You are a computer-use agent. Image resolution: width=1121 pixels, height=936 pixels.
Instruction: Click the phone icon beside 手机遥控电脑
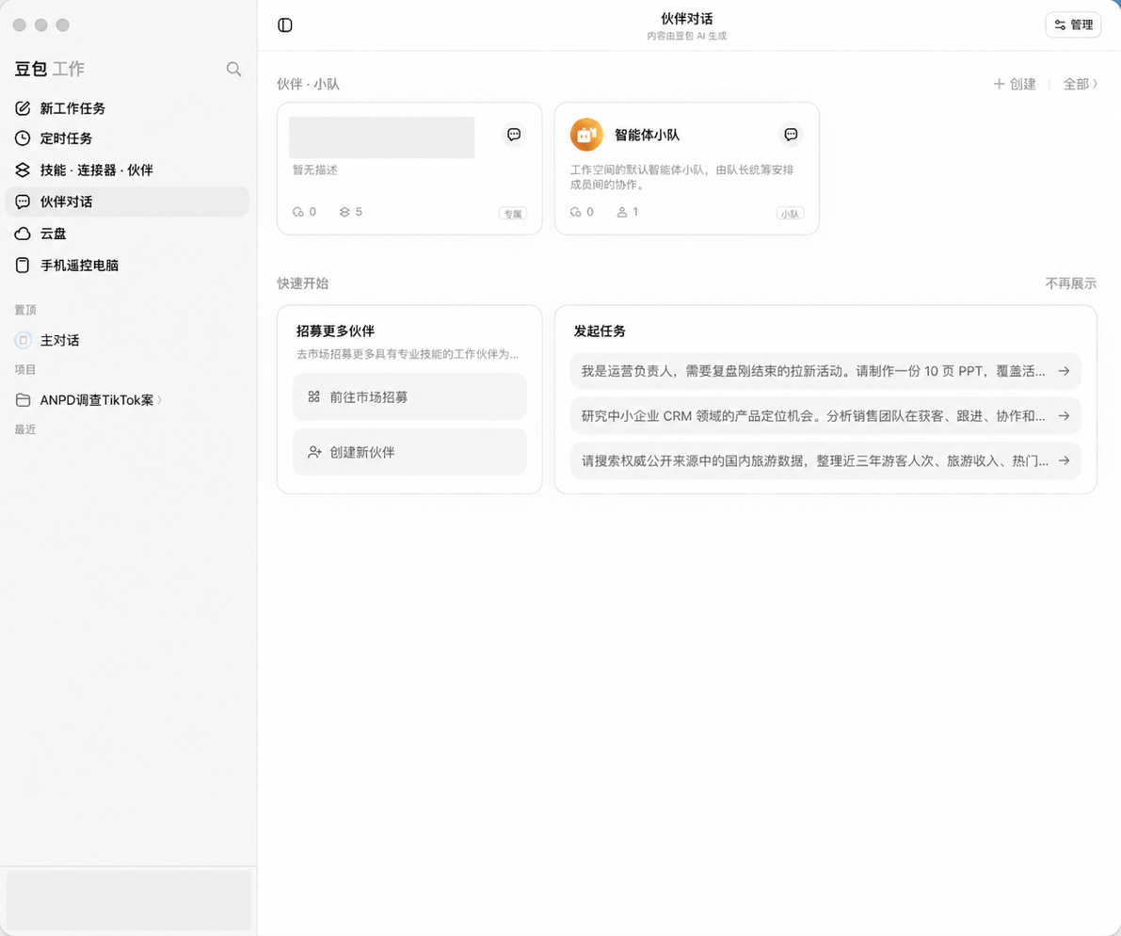pos(23,266)
